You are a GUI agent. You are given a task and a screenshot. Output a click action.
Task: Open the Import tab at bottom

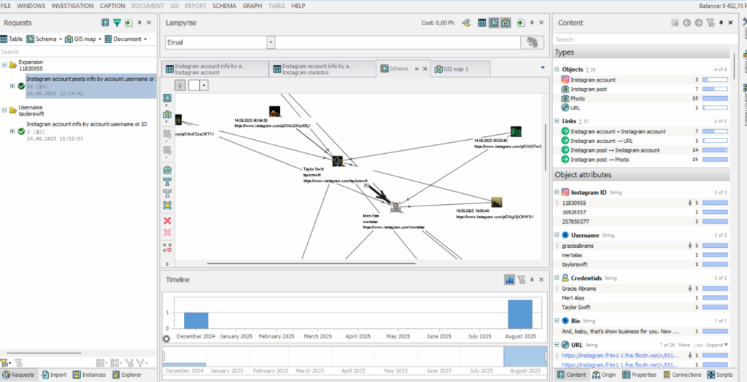coord(53,375)
